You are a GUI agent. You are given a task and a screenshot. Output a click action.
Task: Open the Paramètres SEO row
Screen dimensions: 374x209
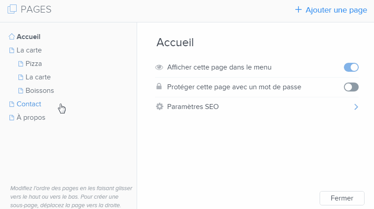click(193, 107)
